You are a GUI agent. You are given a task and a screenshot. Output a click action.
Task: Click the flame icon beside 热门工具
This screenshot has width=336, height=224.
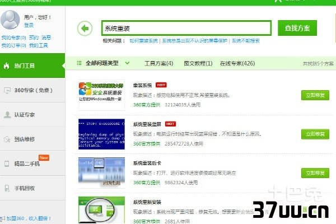(6, 66)
